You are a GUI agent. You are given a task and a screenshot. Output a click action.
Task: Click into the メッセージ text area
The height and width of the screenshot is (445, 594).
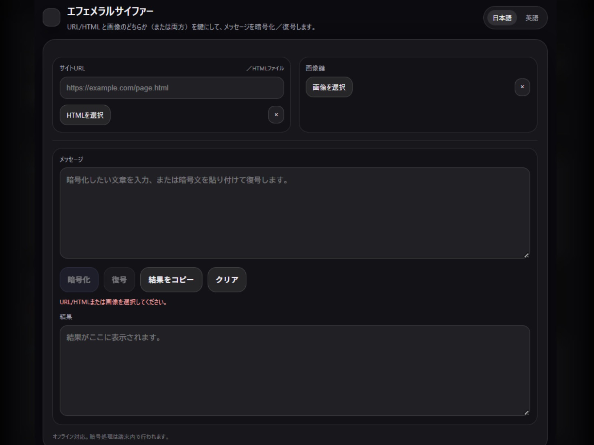pyautogui.click(x=294, y=213)
